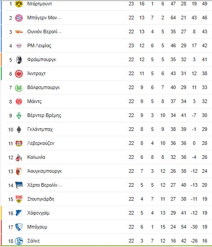Click the Borussia Dortmund club crest
212x247 pixels.
(19, 4)
